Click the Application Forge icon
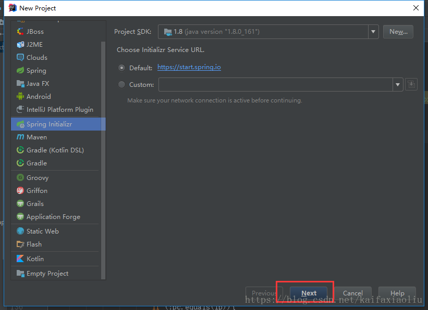The width and height of the screenshot is (428, 310). (x=20, y=217)
